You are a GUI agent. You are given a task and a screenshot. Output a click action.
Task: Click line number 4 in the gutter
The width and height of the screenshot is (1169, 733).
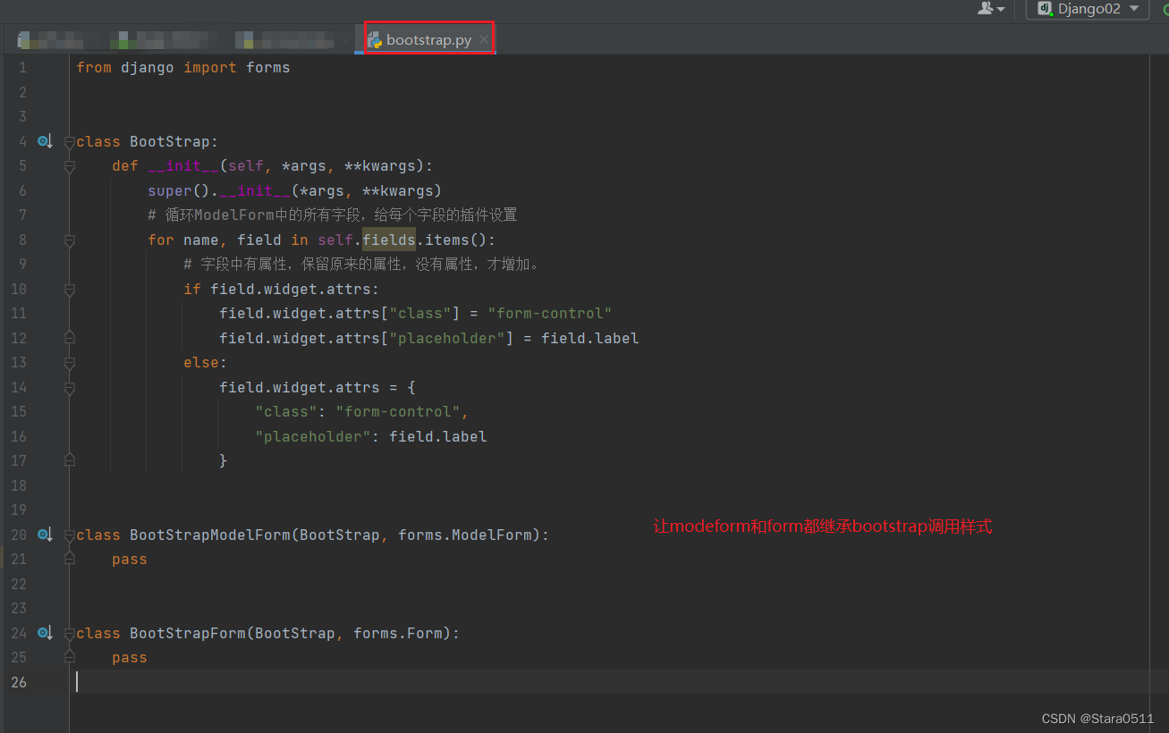coord(22,141)
